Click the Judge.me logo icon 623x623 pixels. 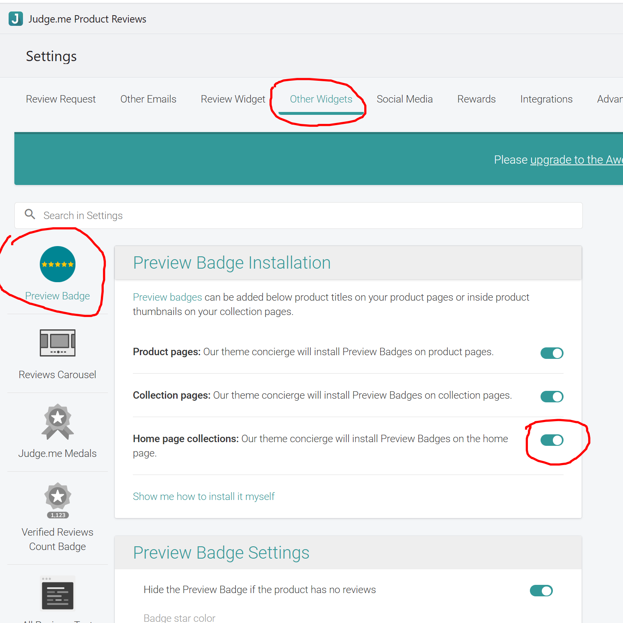click(16, 19)
